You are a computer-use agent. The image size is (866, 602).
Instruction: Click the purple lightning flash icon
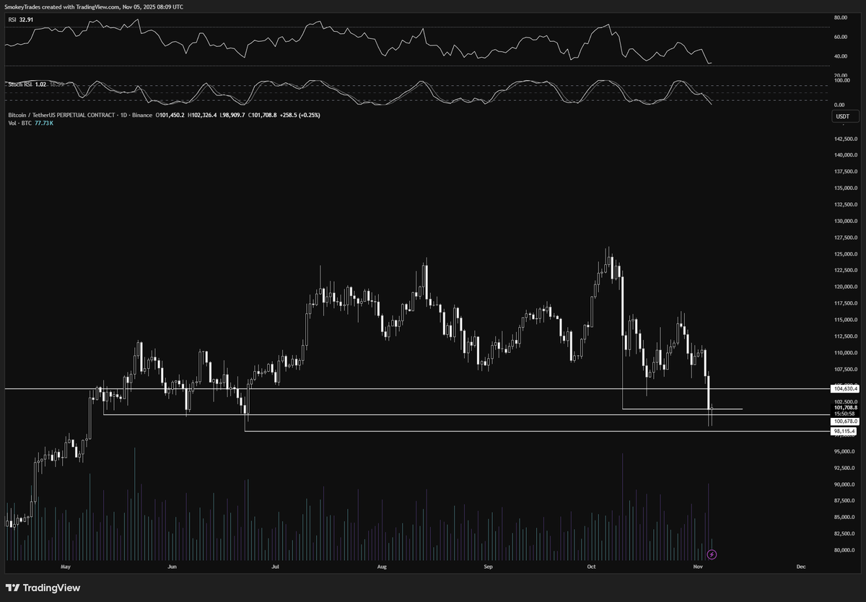point(712,554)
